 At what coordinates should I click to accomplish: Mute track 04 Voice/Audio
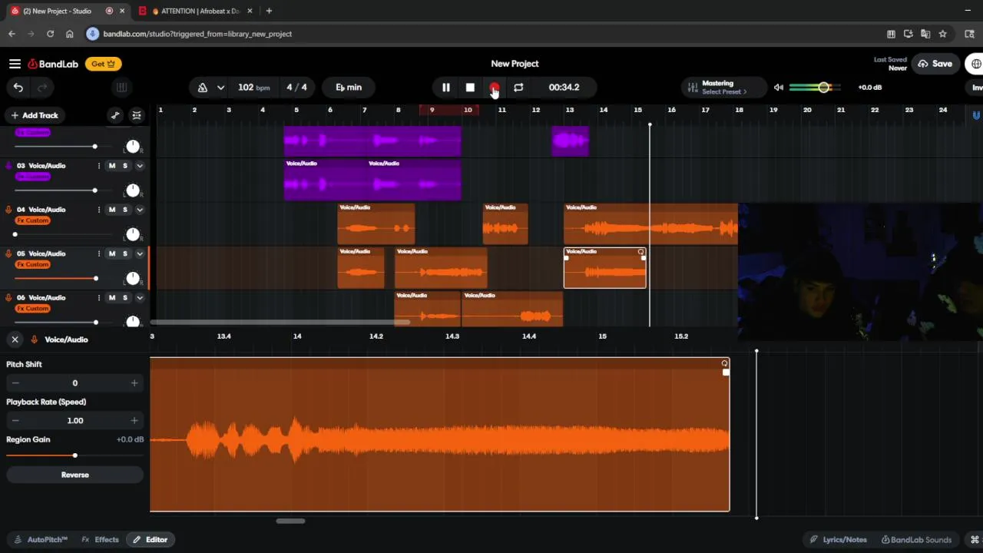pyautogui.click(x=112, y=210)
